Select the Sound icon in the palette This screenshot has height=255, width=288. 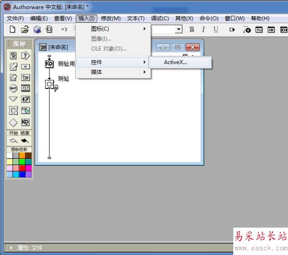[26, 99]
